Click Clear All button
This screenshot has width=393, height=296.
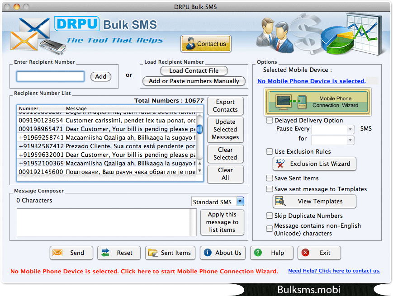click(225, 174)
